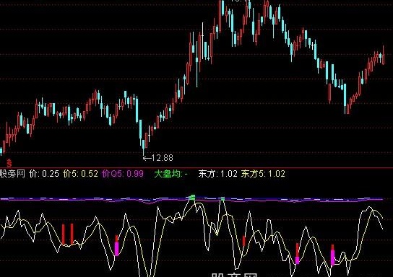Click the 东方: 1.02 indicator value
The image size is (393, 277).
pos(217,173)
